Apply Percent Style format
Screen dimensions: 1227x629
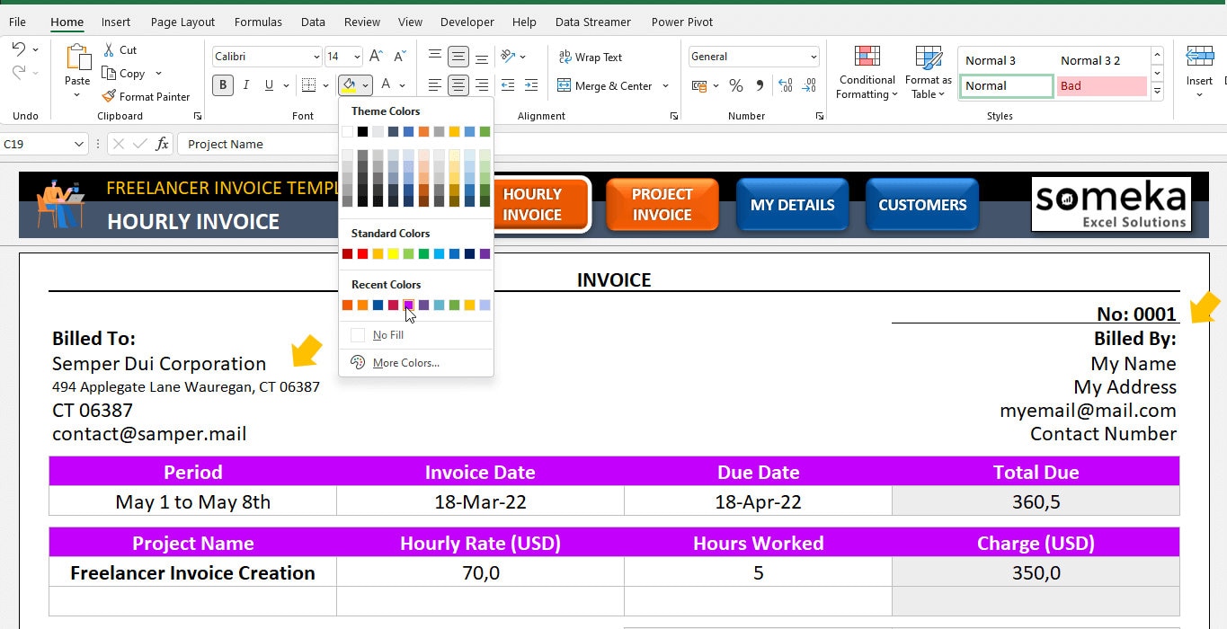click(x=736, y=86)
